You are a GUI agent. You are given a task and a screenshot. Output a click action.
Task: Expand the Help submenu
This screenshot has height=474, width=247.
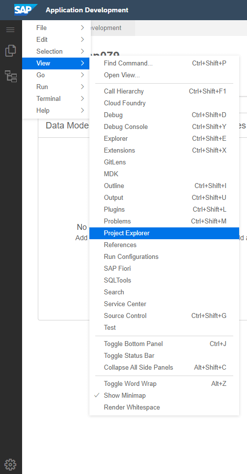point(56,110)
